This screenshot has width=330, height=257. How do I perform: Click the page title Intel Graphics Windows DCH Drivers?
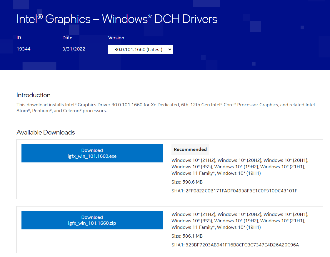tap(117, 19)
